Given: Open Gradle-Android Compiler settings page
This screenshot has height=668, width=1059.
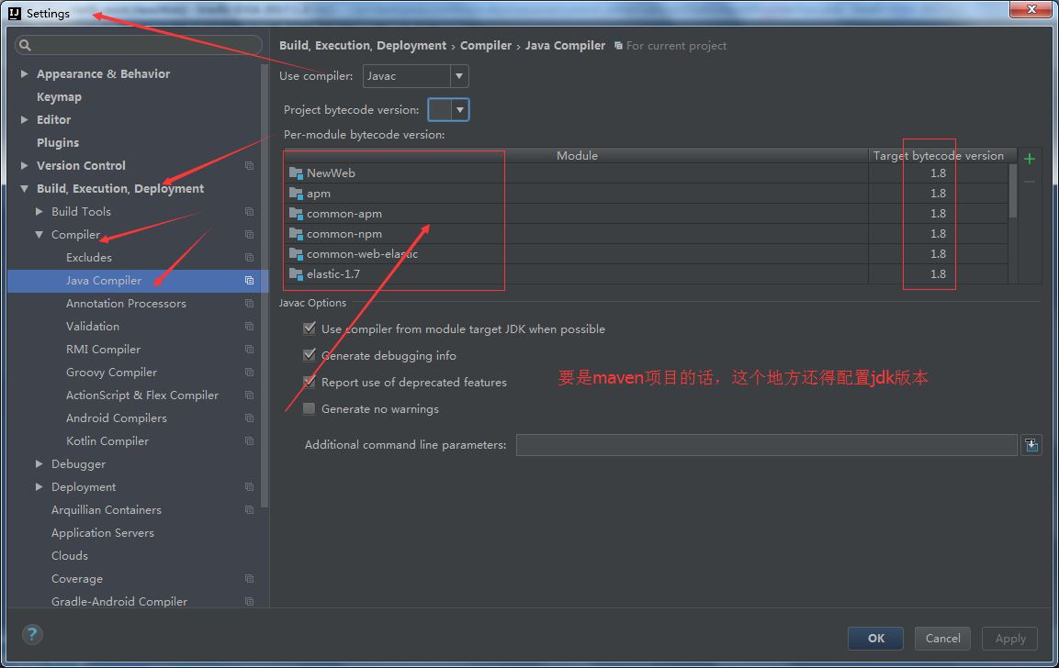Looking at the screenshot, I should 118,600.
